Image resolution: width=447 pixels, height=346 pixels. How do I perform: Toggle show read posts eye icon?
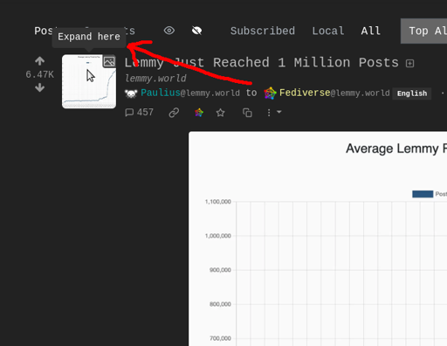(x=169, y=31)
